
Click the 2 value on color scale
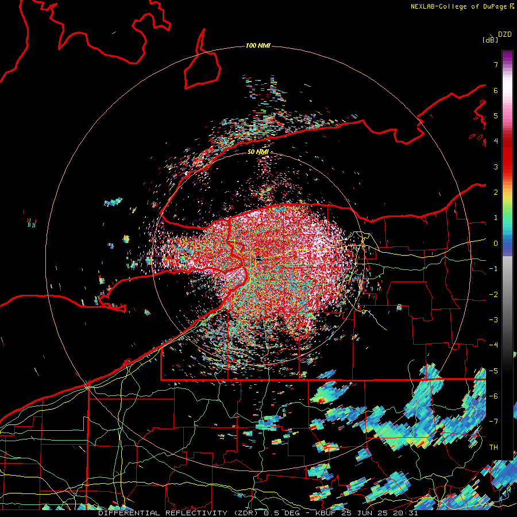tap(496, 192)
